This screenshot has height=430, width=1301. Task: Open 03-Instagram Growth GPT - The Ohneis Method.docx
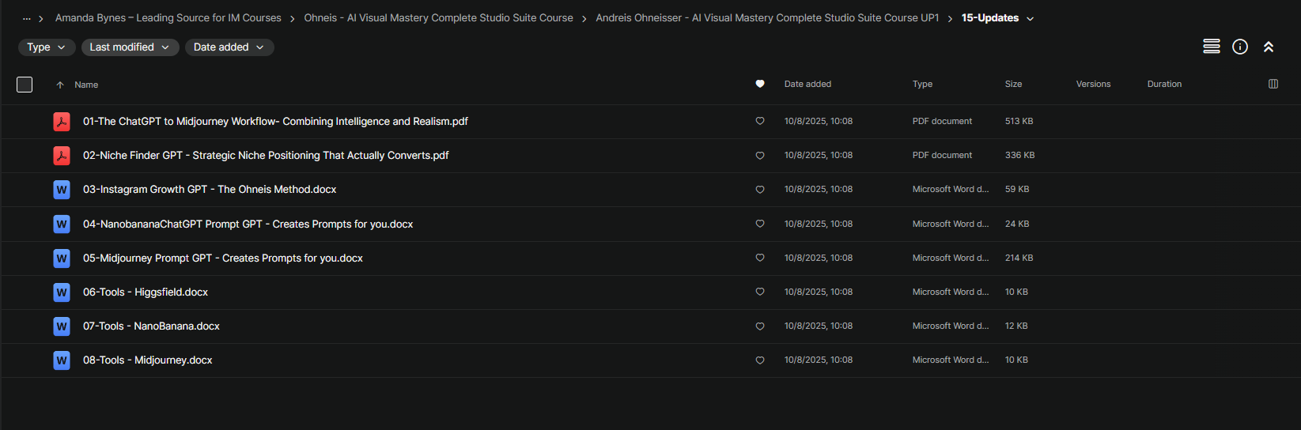coord(210,190)
